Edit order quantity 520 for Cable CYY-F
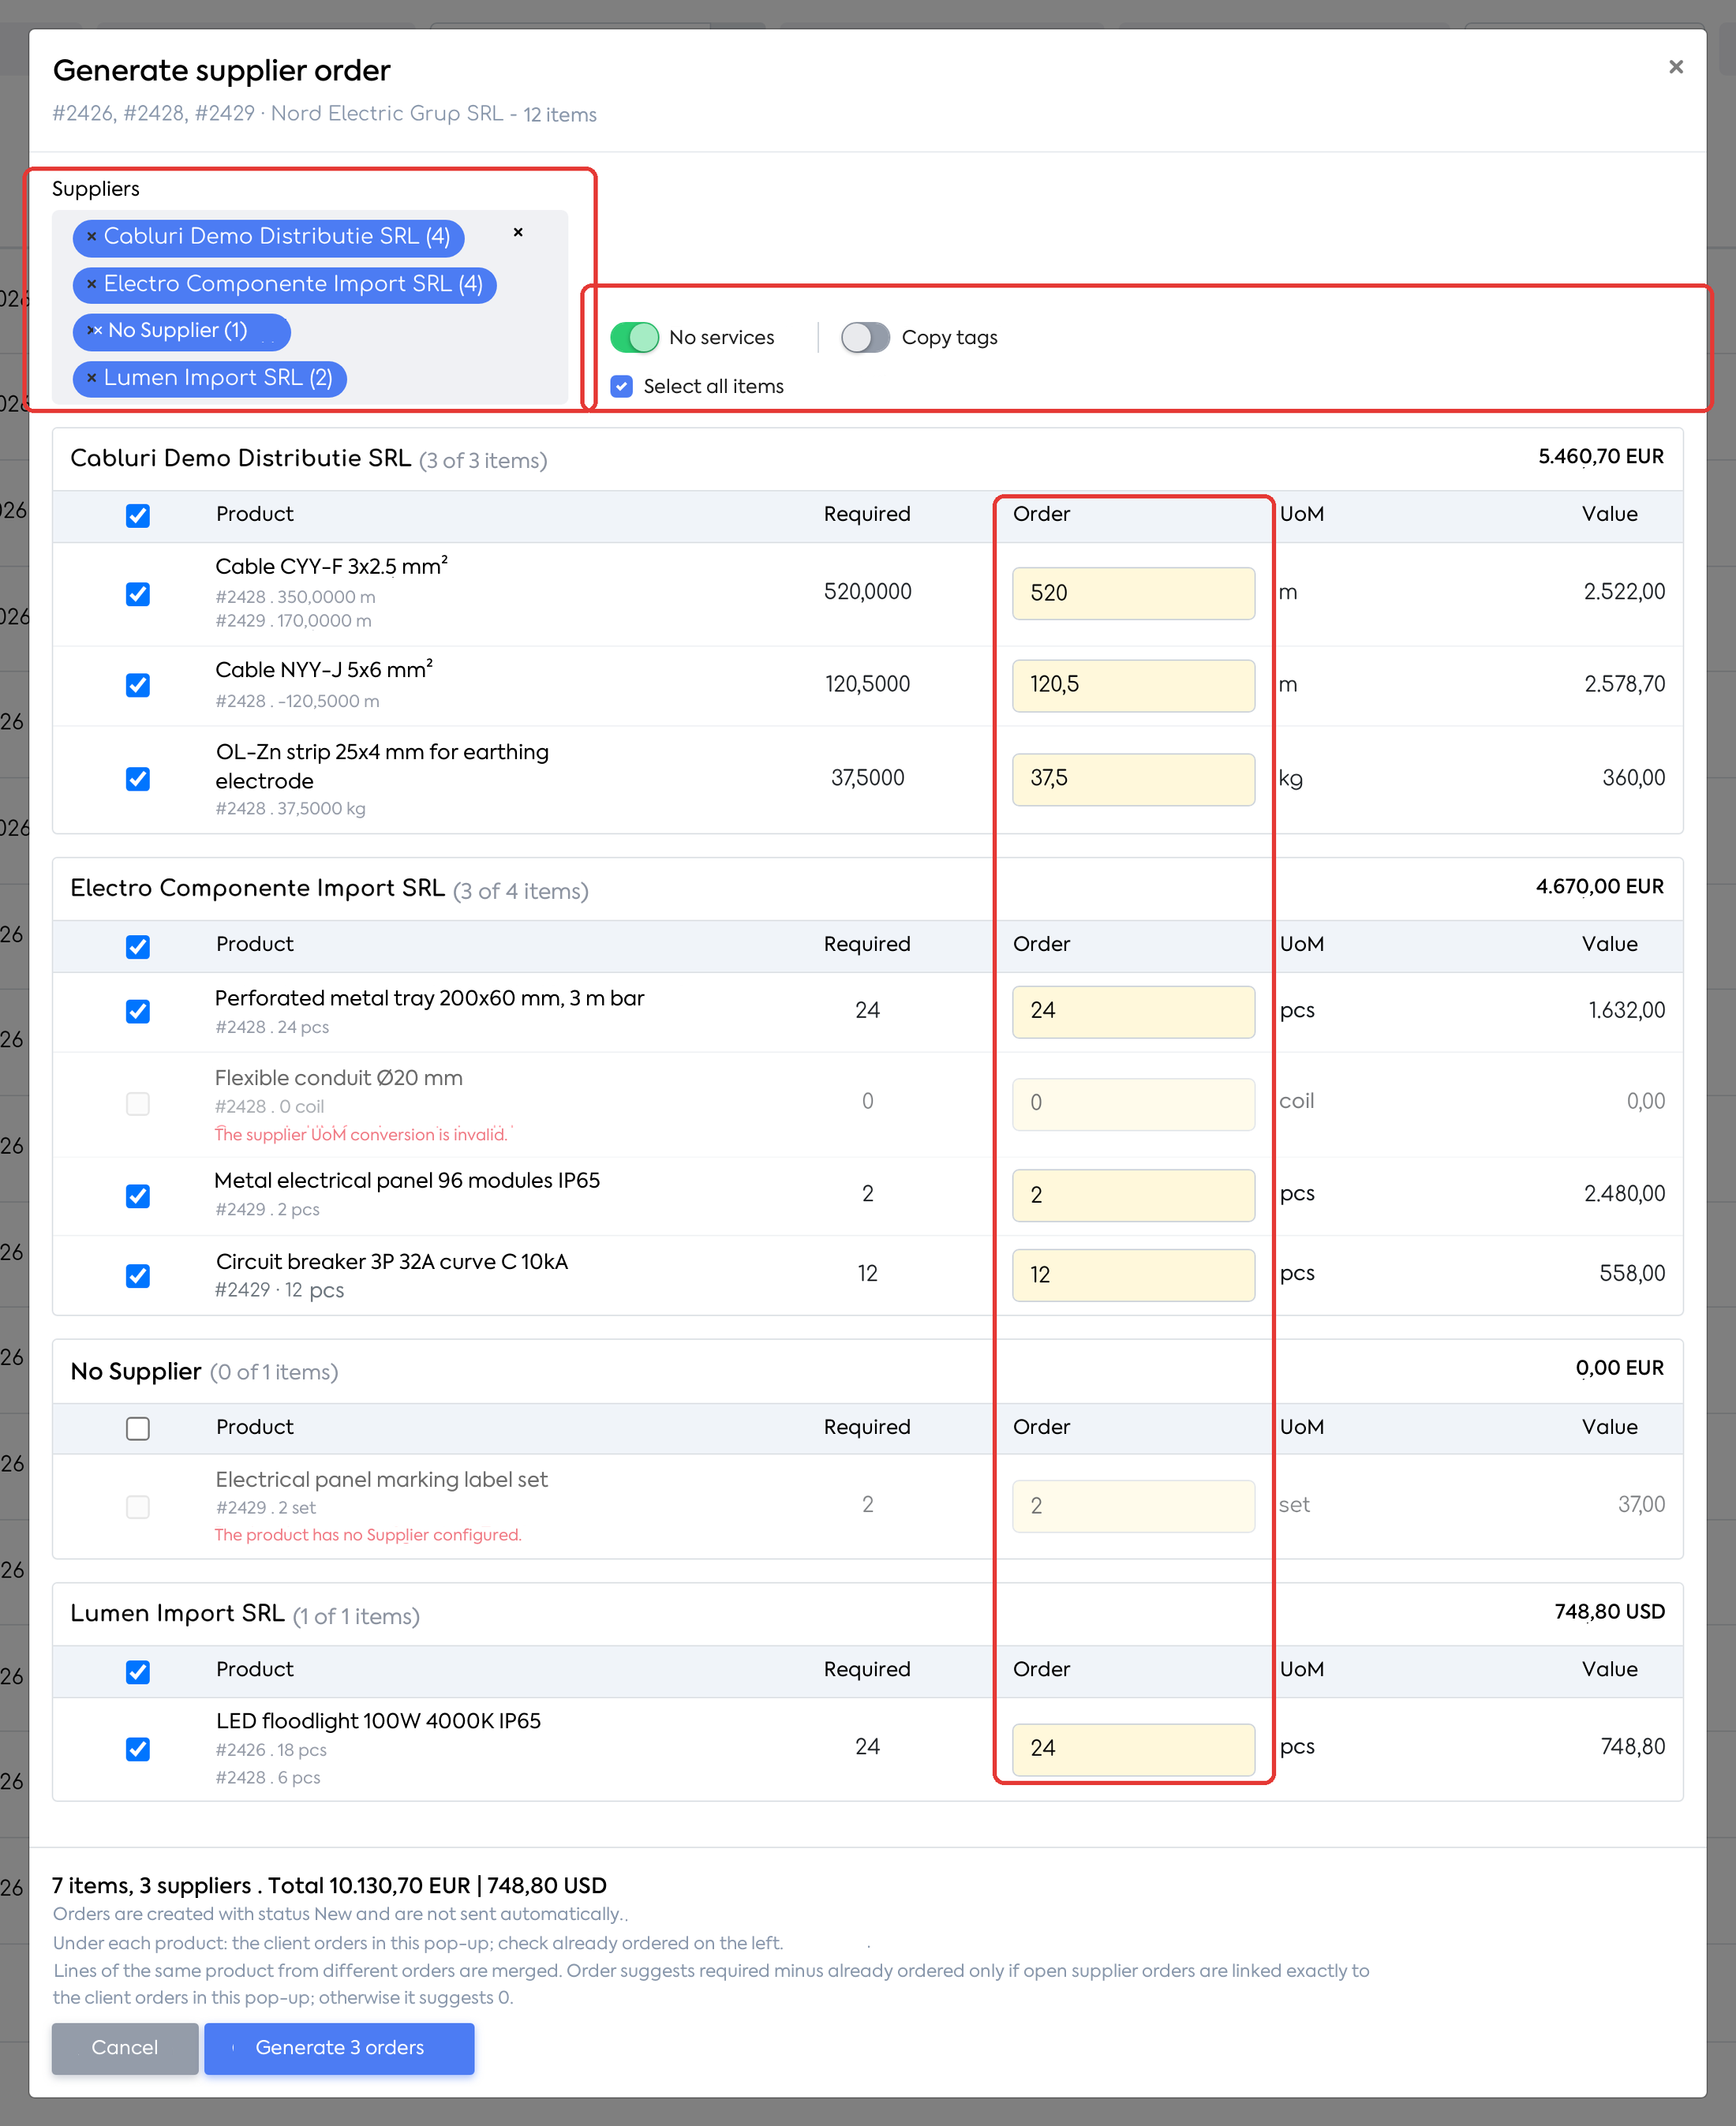The image size is (1736, 2126). point(1133,593)
